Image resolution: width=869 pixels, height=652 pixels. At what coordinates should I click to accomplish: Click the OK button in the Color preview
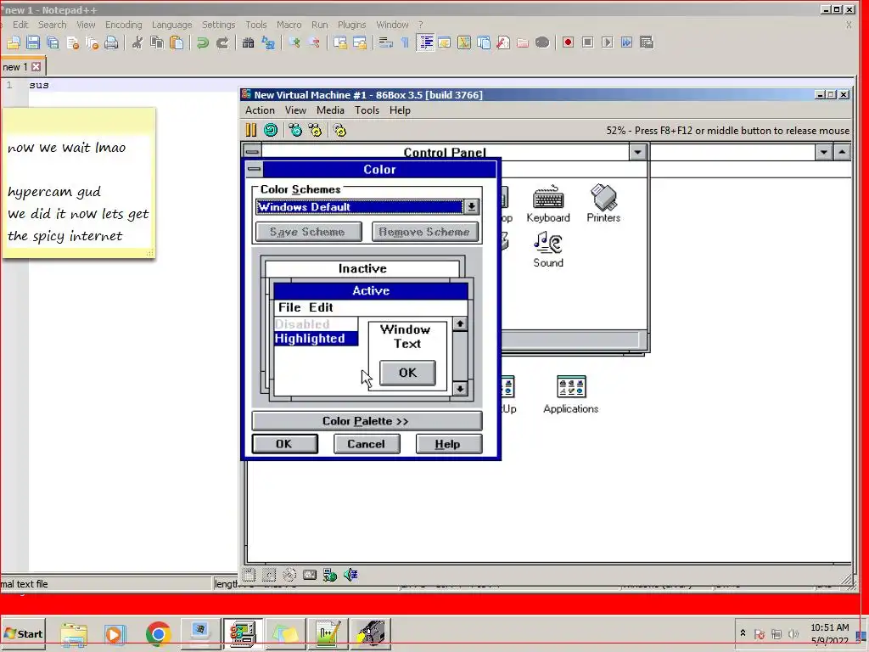(407, 373)
